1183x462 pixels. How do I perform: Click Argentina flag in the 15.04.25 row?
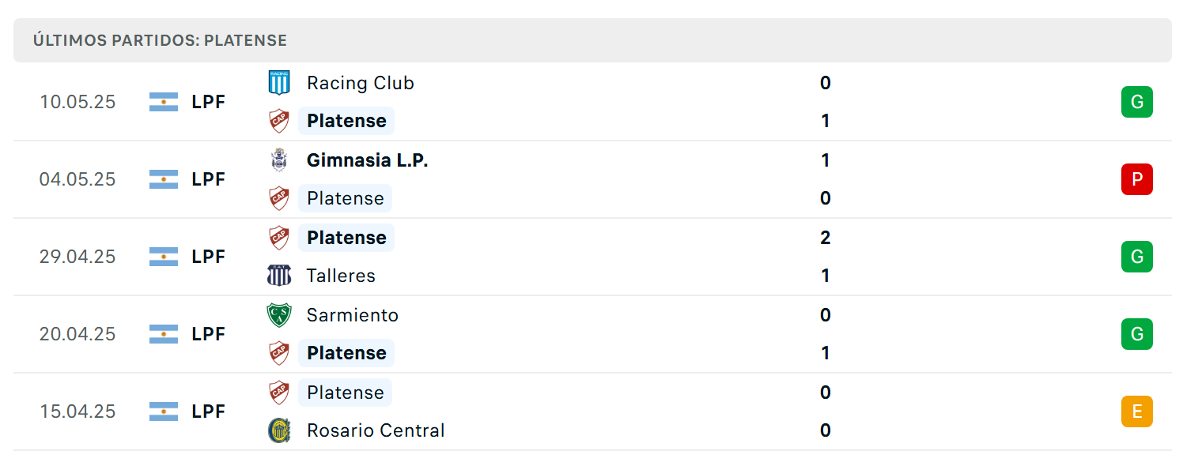point(164,411)
